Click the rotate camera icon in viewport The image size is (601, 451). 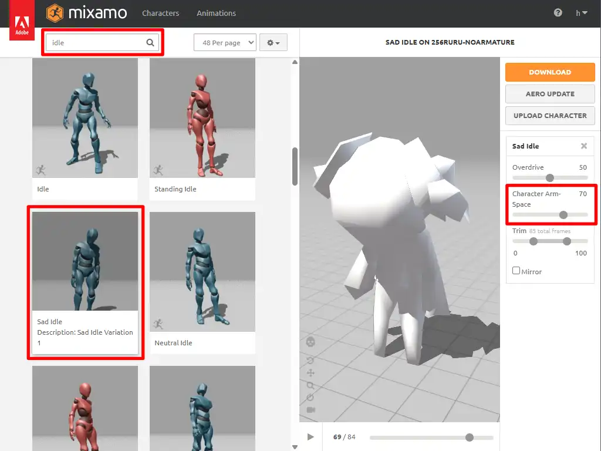pos(310,360)
